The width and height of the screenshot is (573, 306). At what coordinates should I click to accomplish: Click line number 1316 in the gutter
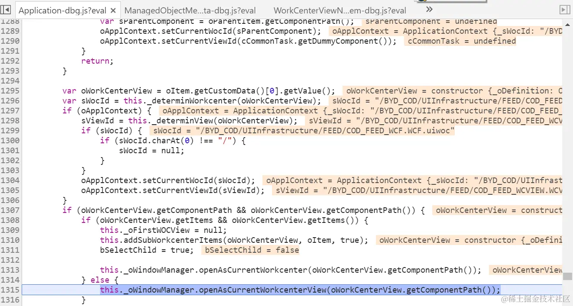pyautogui.click(x=10, y=300)
